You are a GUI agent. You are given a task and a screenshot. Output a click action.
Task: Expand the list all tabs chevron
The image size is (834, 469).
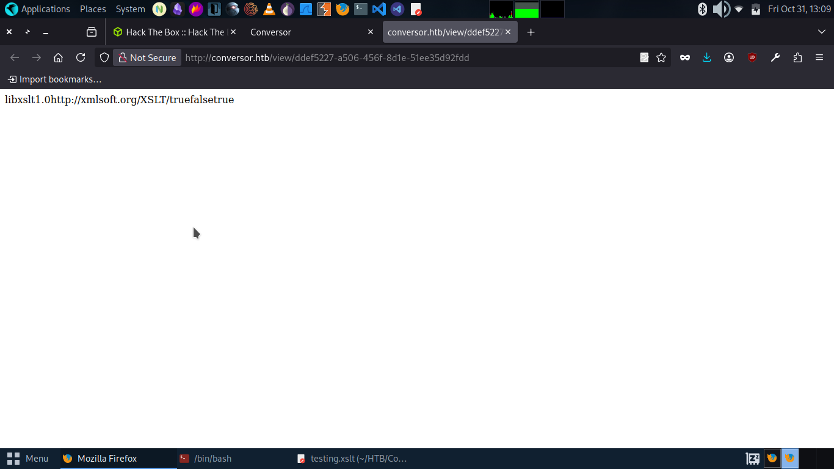pyautogui.click(x=821, y=32)
